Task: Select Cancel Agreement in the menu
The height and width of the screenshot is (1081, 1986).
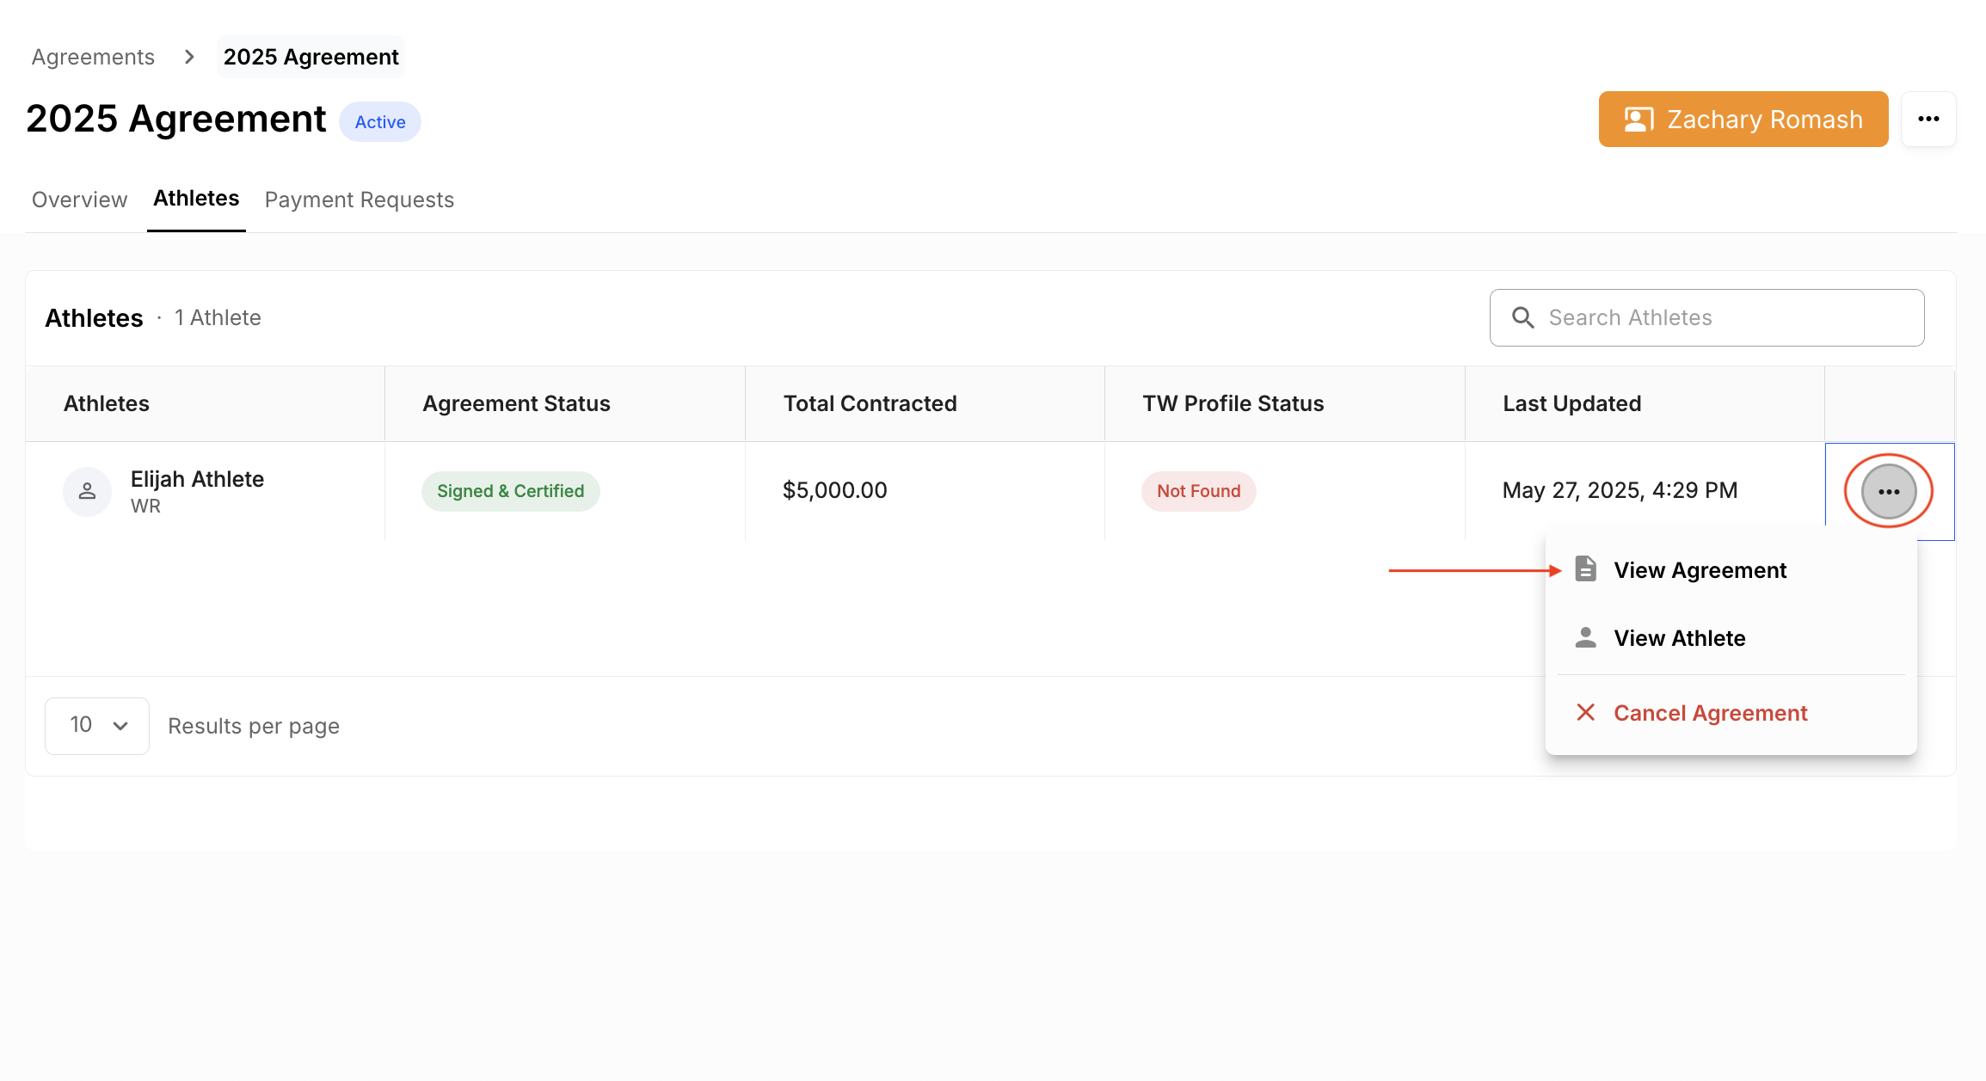Action: tap(1731, 713)
